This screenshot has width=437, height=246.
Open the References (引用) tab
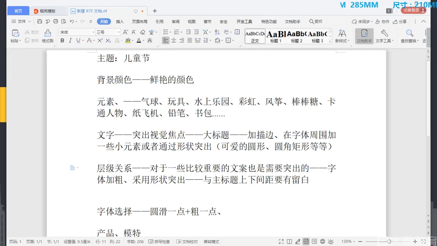coord(159,22)
